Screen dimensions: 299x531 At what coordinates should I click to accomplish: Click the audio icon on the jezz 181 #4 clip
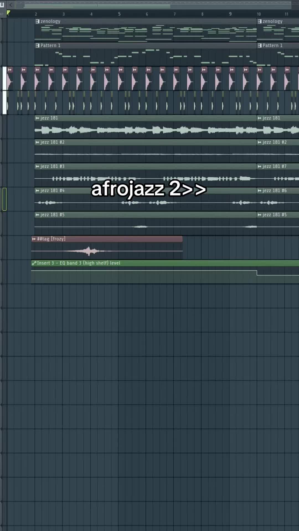click(x=37, y=191)
